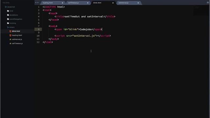This screenshot has width=210, height=118.
Task: Click the HTML icon beside blink.html
Action: 10,31
